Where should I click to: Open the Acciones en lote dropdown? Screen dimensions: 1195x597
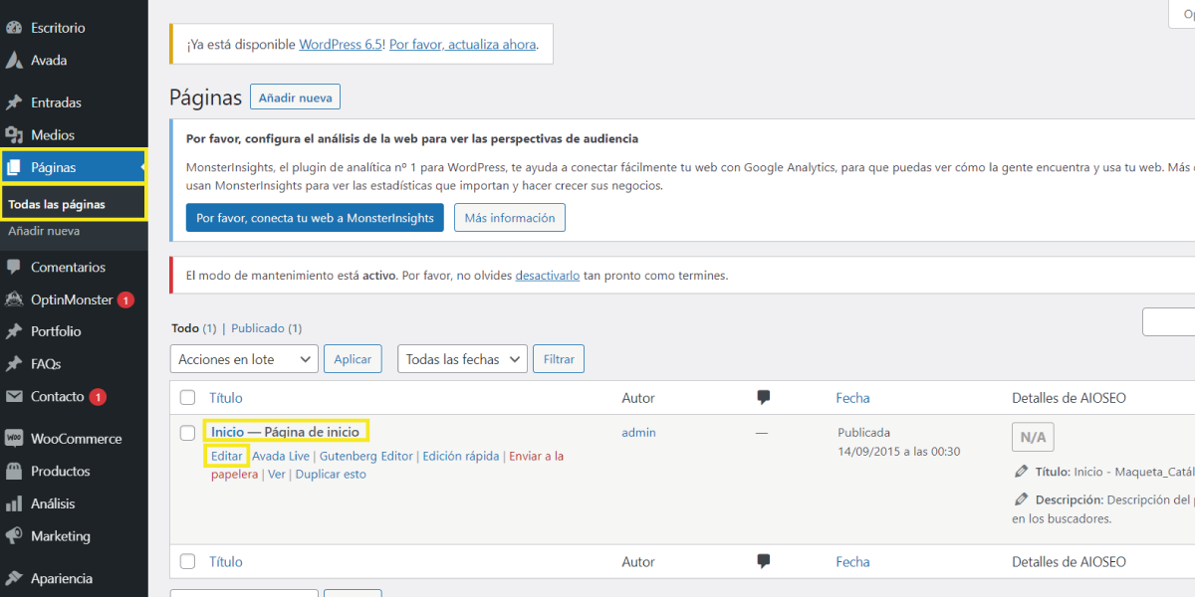[x=244, y=359]
